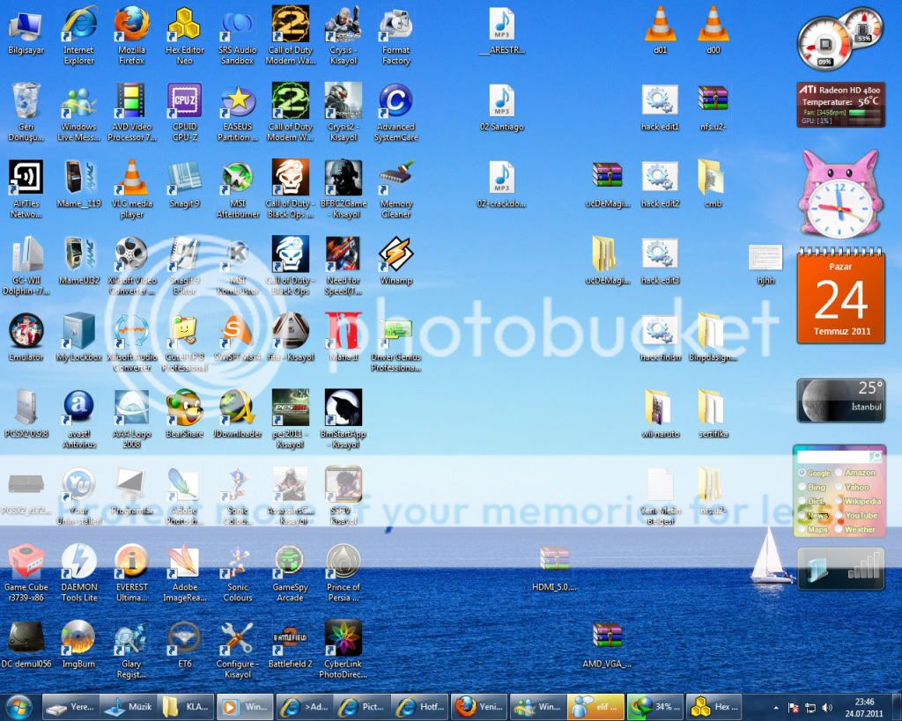Image resolution: width=902 pixels, height=721 pixels.
Task: Open the Geri Dönüşüm recycle bin
Action: point(26,103)
